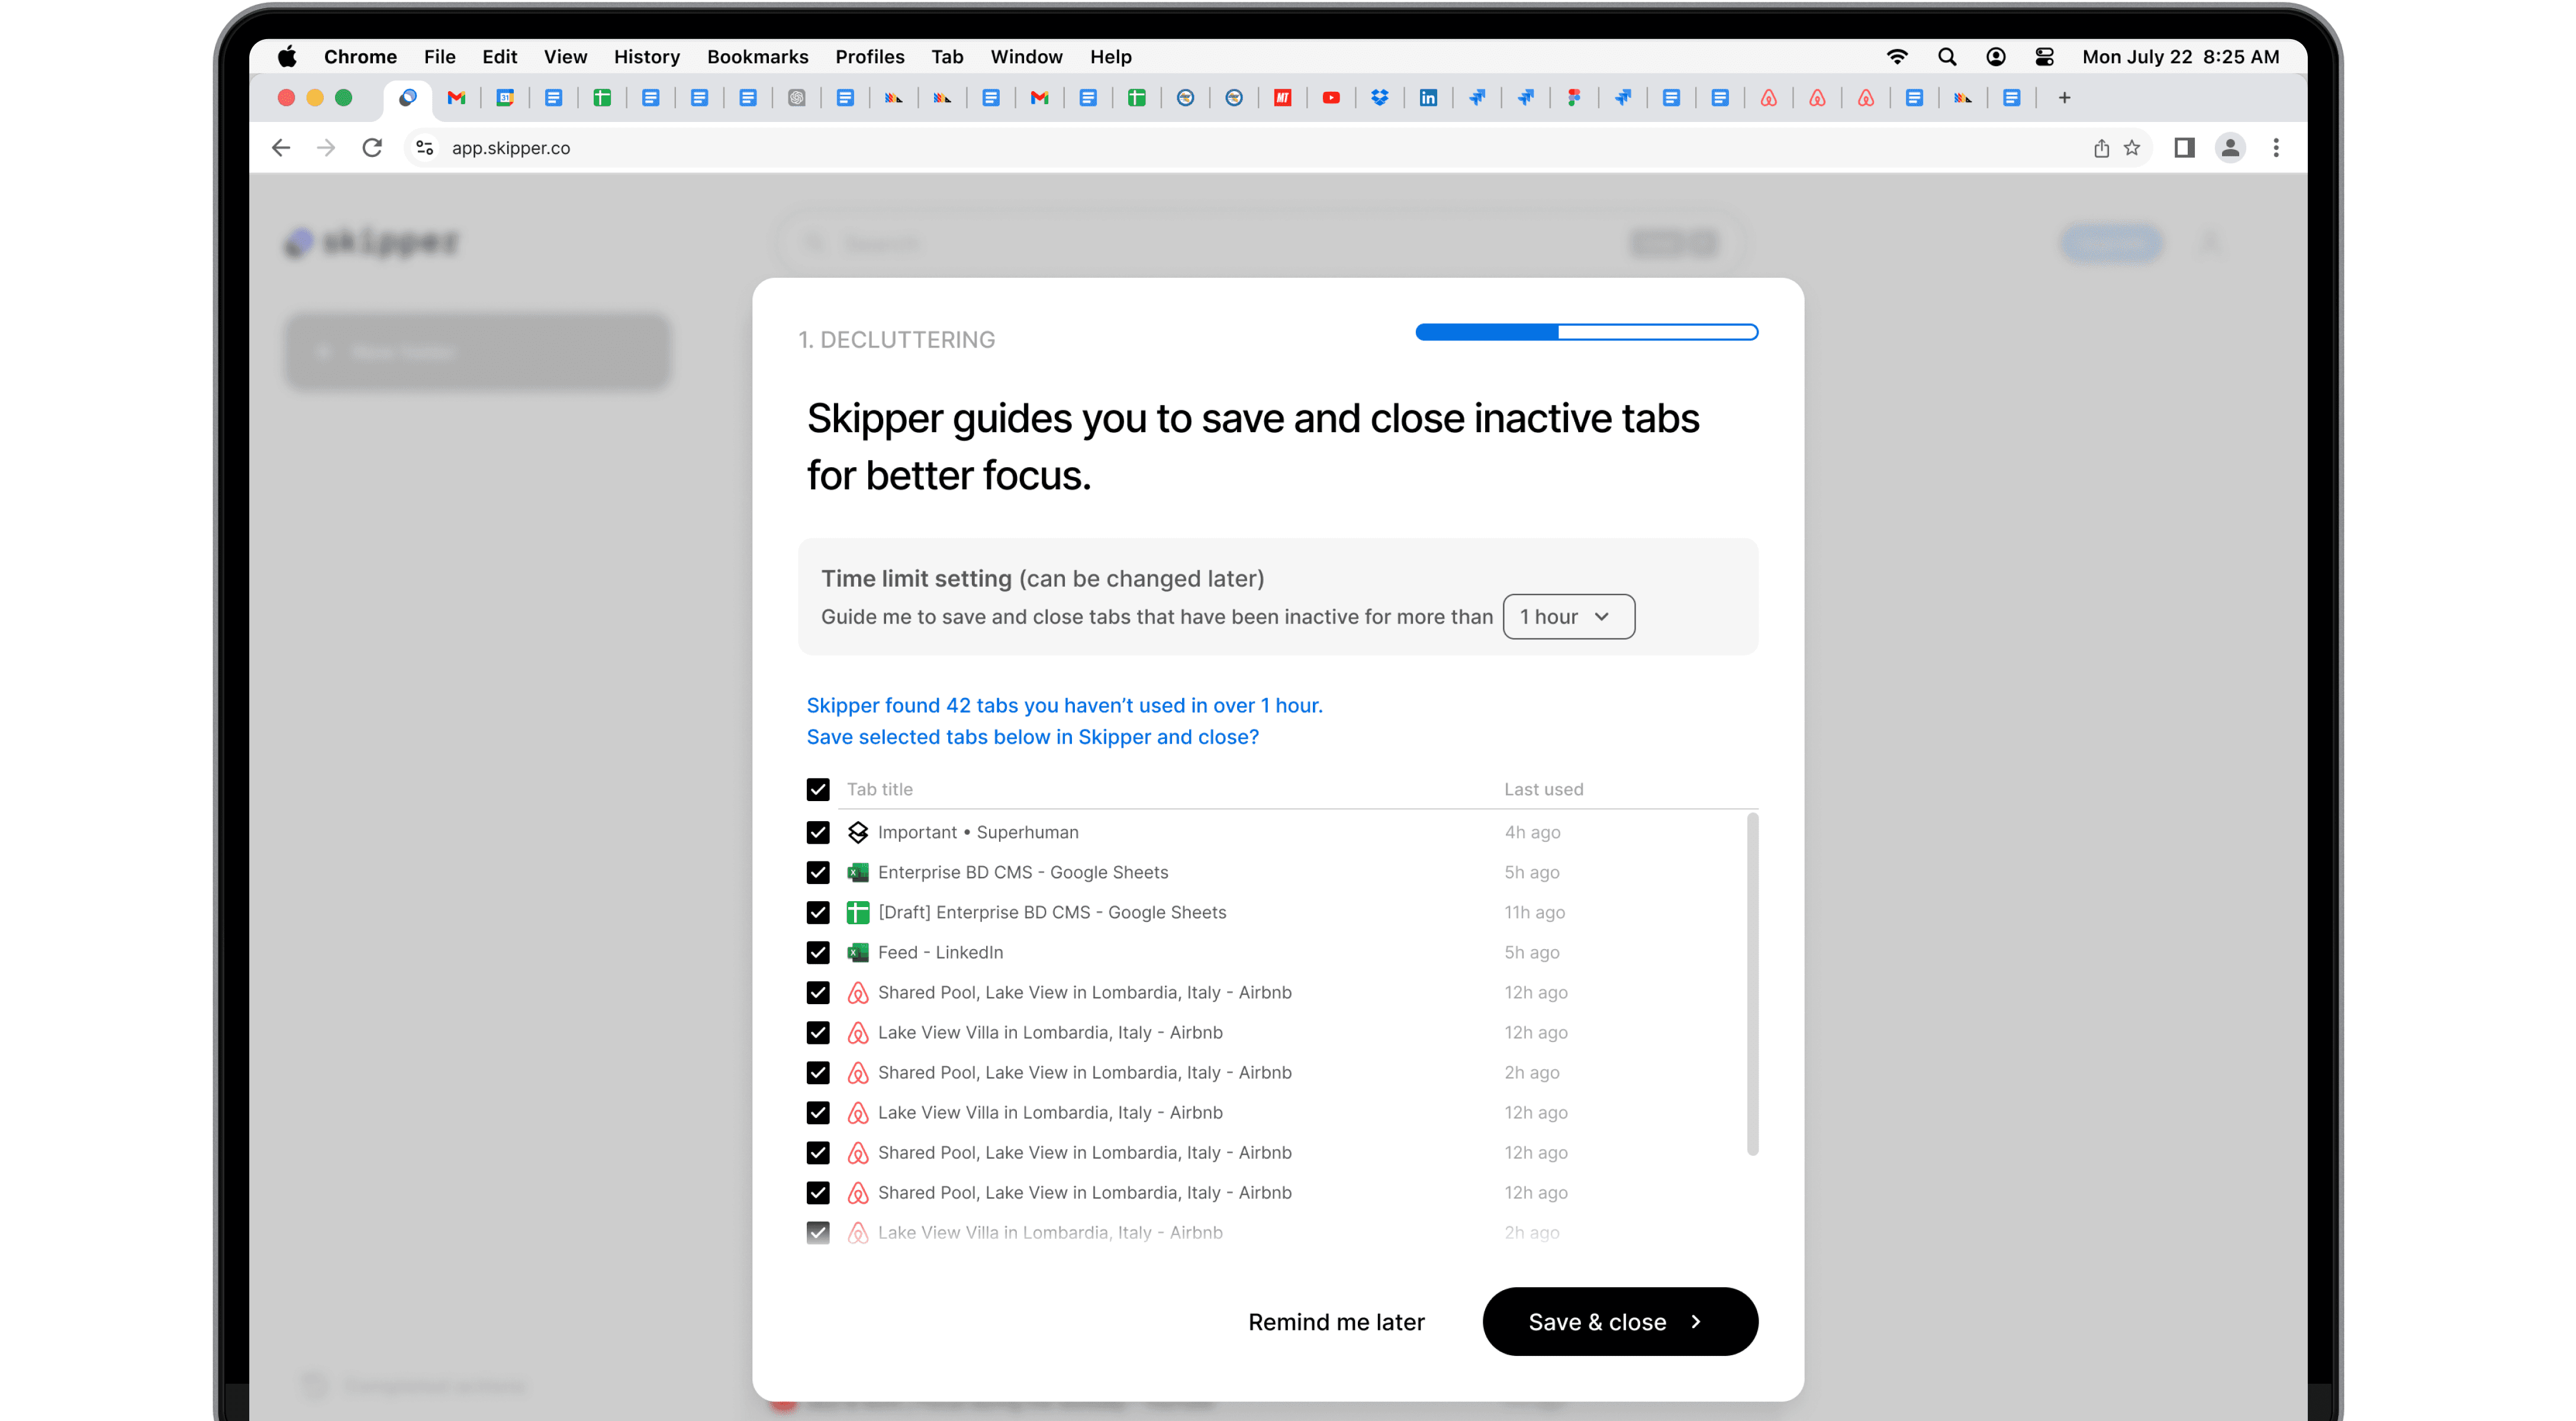The height and width of the screenshot is (1421, 2576).
Task: Share this page via the share icon
Action: (2101, 148)
